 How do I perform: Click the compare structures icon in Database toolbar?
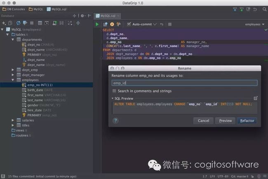pos(61,23)
